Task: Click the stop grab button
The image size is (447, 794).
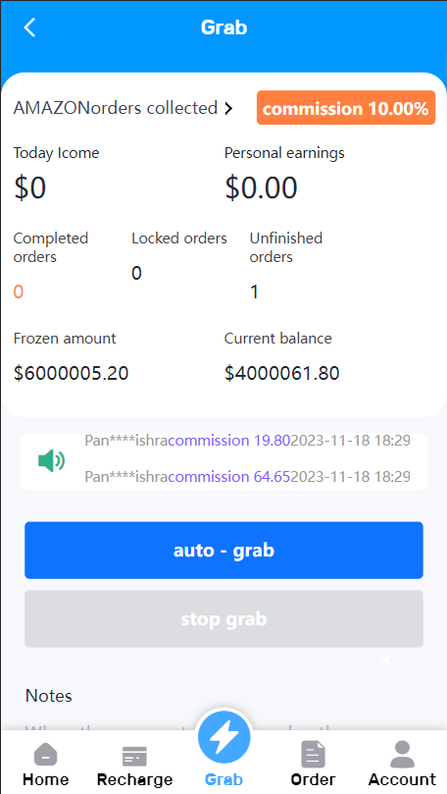Action: click(x=223, y=618)
